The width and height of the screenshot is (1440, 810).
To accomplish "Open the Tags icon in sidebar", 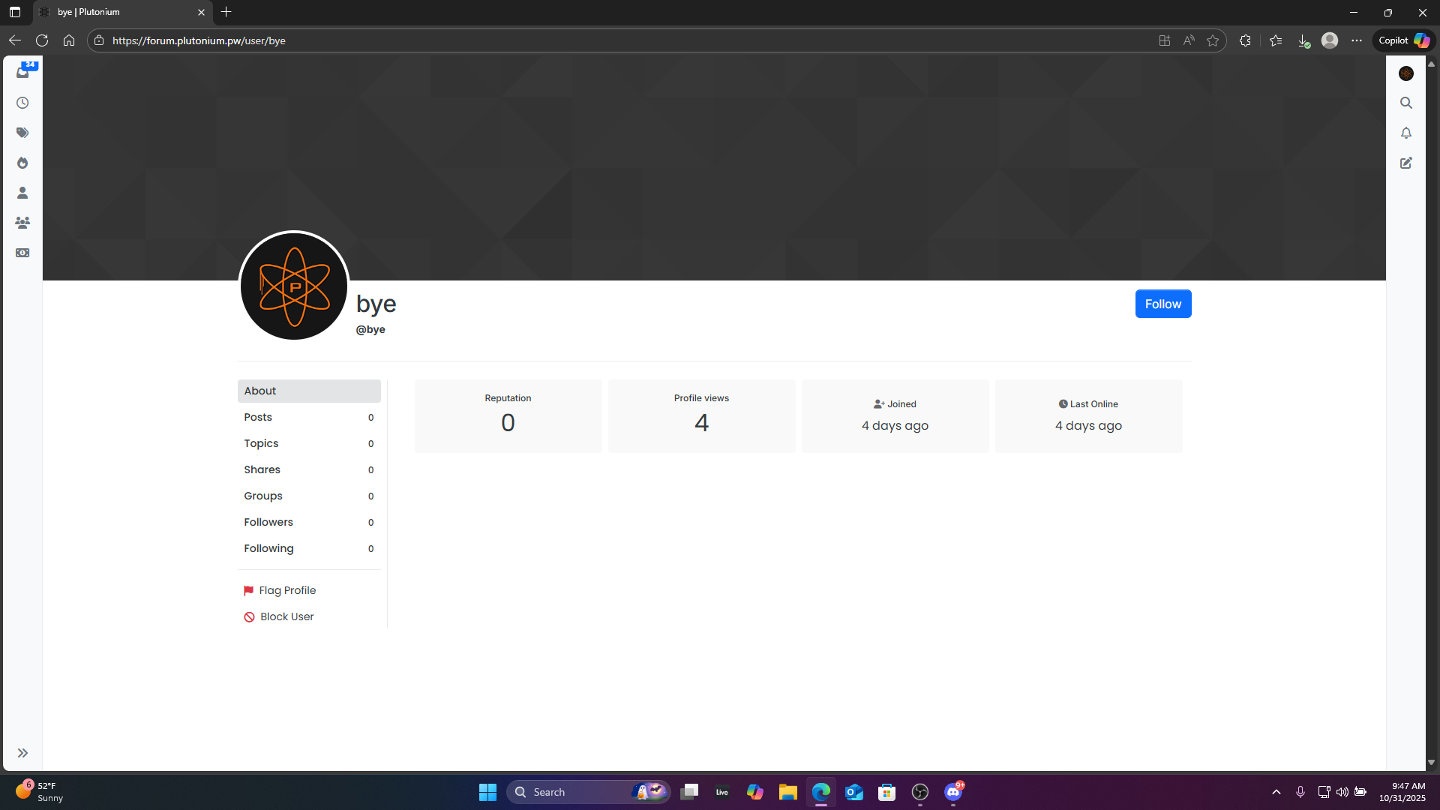I will click(22, 133).
